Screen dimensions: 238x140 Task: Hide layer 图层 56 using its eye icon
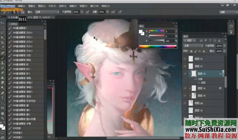tap(185, 59)
